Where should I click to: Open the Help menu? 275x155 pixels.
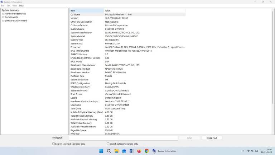click(x=21, y=6)
